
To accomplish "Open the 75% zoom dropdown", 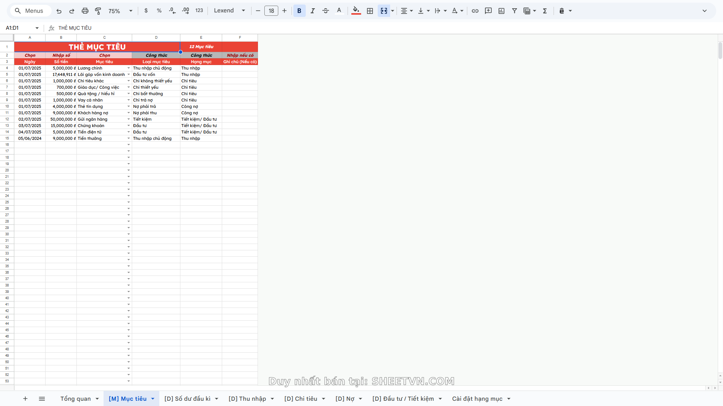I will click(x=120, y=11).
